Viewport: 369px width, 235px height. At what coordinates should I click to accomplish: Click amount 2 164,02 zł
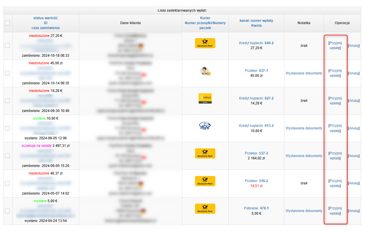(x=256, y=158)
